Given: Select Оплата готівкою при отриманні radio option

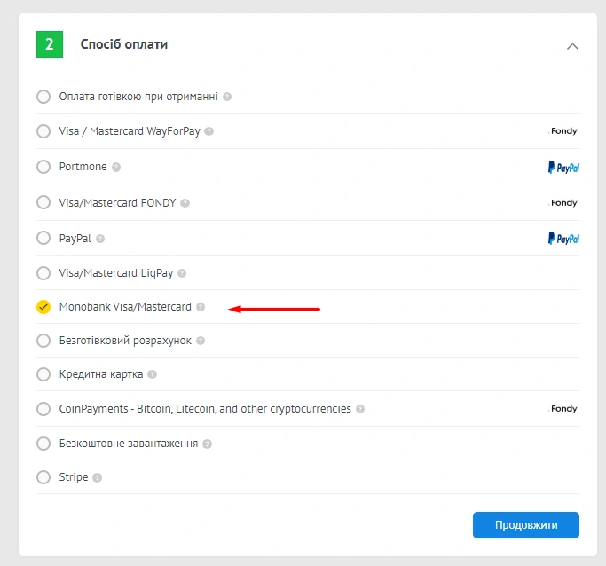Looking at the screenshot, I should point(43,97).
